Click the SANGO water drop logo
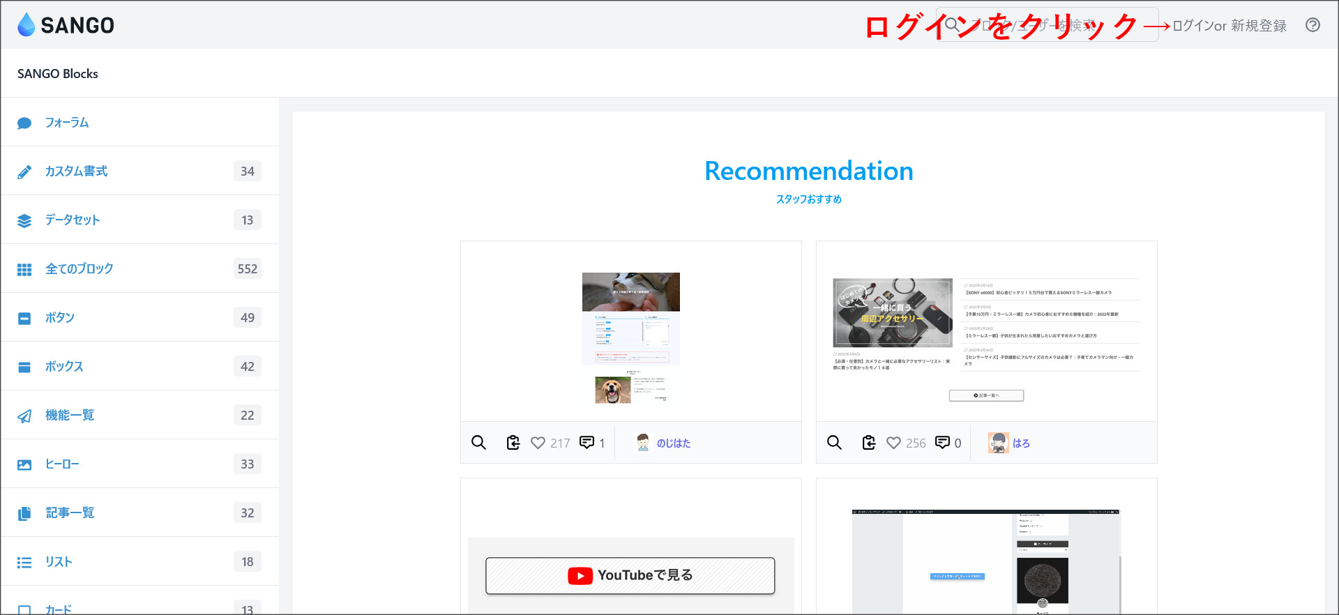The height and width of the screenshot is (615, 1339). pos(27,25)
